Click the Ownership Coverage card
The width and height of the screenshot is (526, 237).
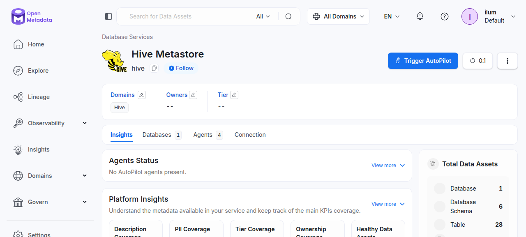(317, 228)
